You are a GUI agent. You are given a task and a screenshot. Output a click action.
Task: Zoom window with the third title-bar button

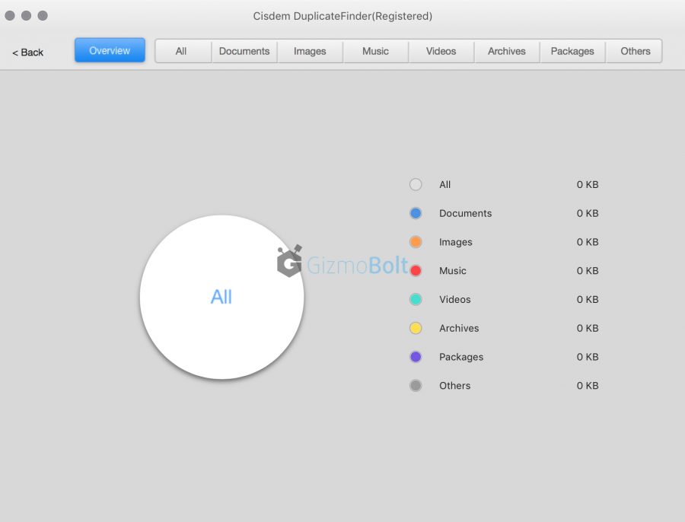(x=43, y=16)
